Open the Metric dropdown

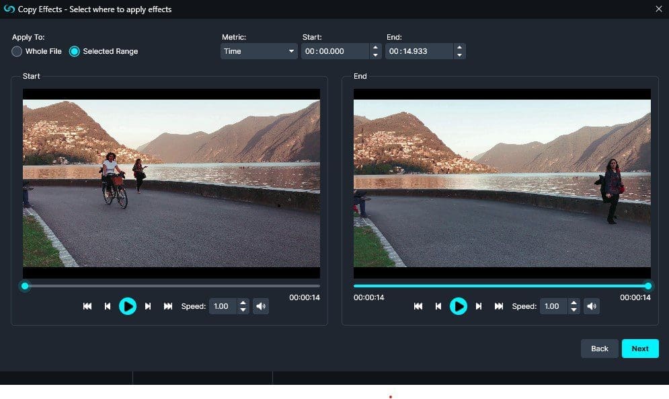click(x=258, y=50)
